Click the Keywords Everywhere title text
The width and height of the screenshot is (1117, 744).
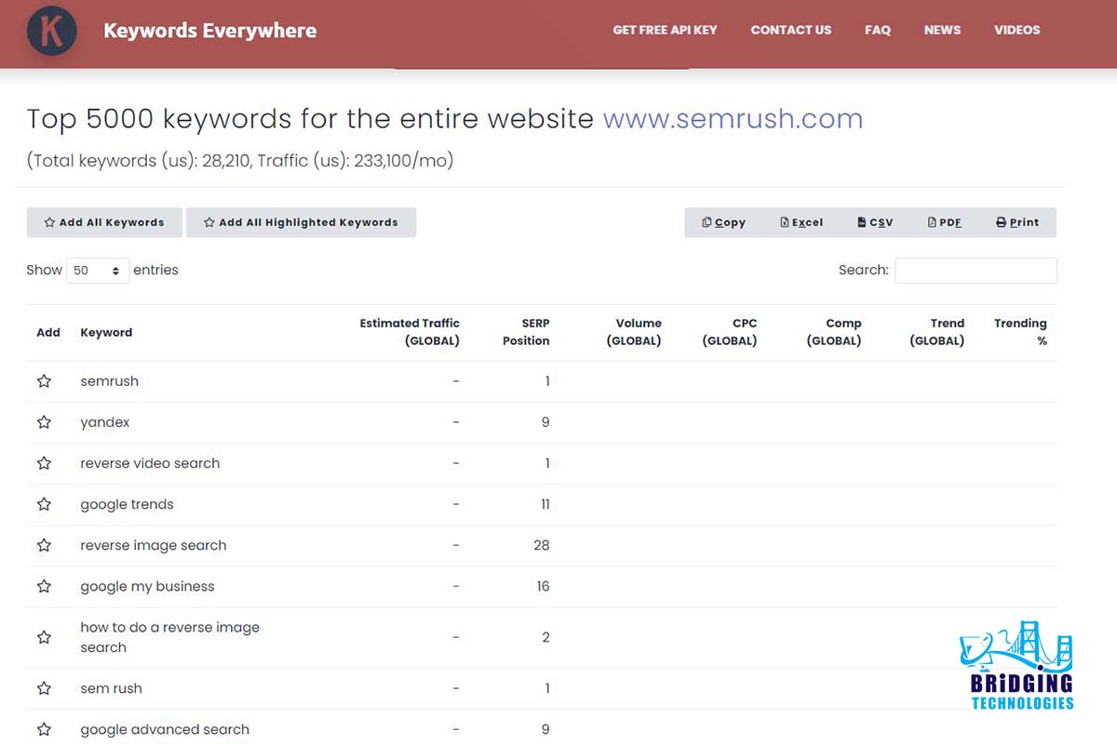point(209,31)
